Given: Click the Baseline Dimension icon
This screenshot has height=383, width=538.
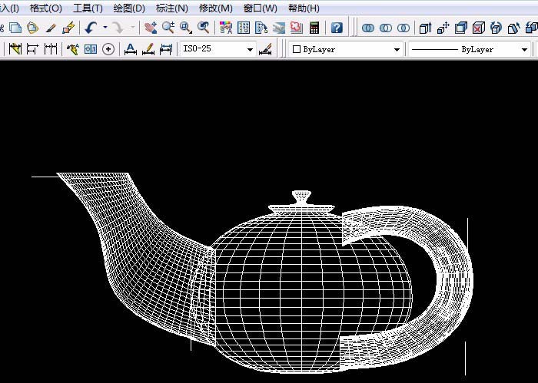Looking at the screenshot, I should coord(32,49).
